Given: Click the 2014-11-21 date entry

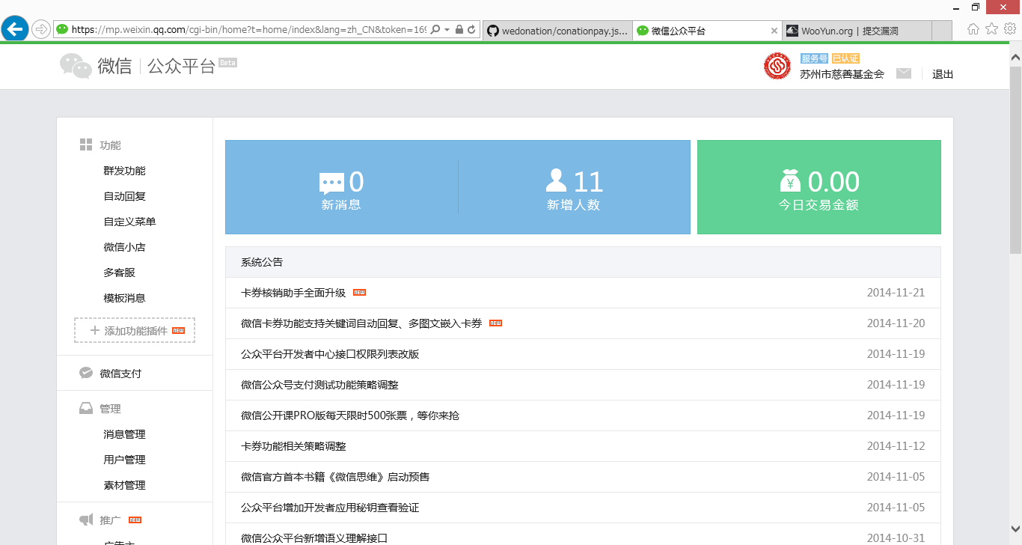Looking at the screenshot, I should pyautogui.click(x=896, y=293).
